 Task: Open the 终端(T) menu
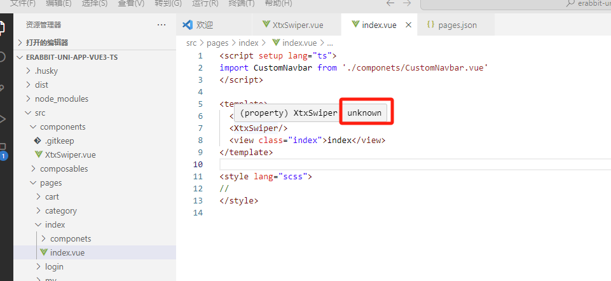point(241,3)
